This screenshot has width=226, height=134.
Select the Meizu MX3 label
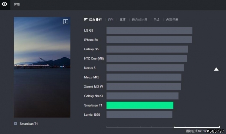click(x=92, y=77)
